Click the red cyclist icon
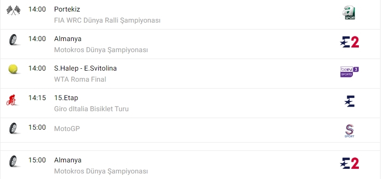 pyautogui.click(x=11, y=100)
